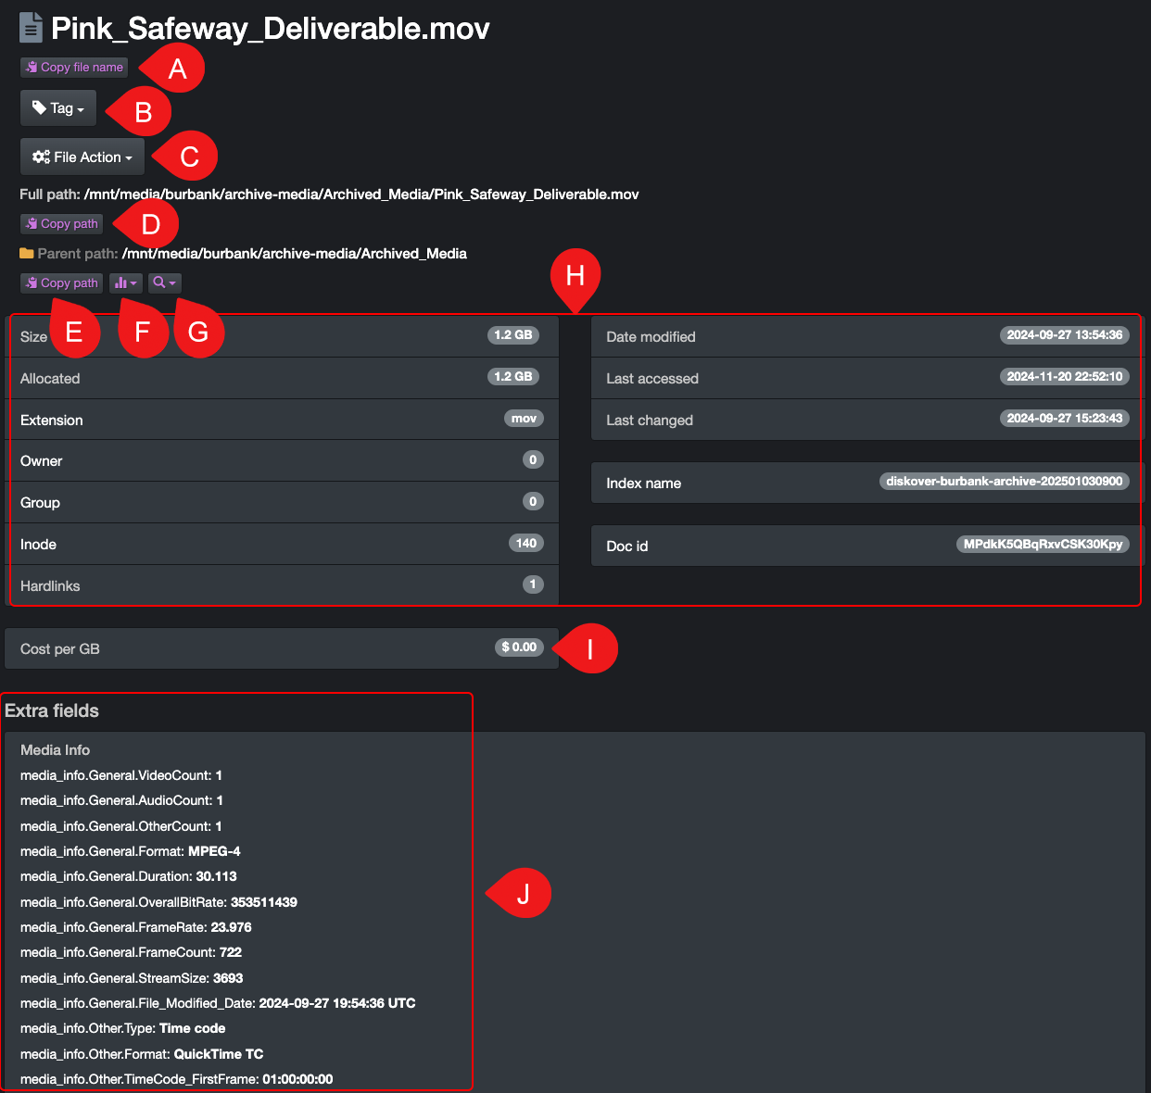Open the Tag dropdown menu
This screenshot has width=1151, height=1093.
pyautogui.click(x=58, y=108)
